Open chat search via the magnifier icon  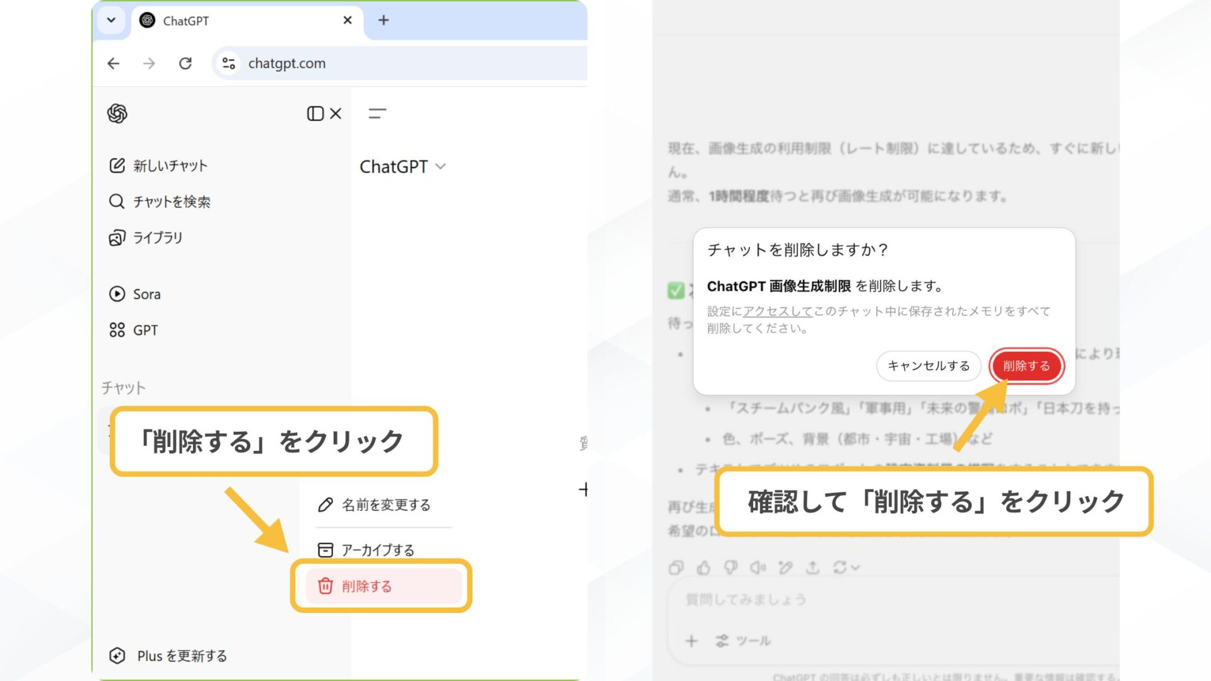[x=117, y=202]
